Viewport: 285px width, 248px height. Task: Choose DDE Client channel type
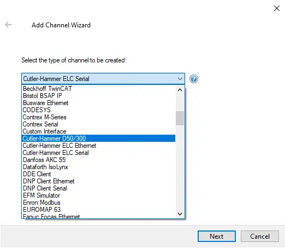(98, 174)
